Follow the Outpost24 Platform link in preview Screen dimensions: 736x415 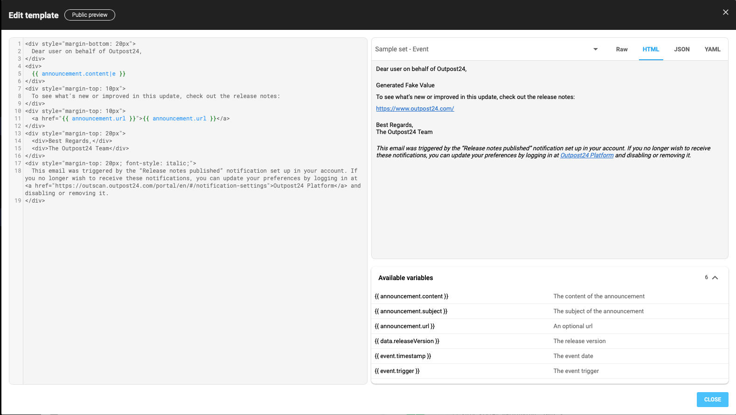[x=586, y=155]
